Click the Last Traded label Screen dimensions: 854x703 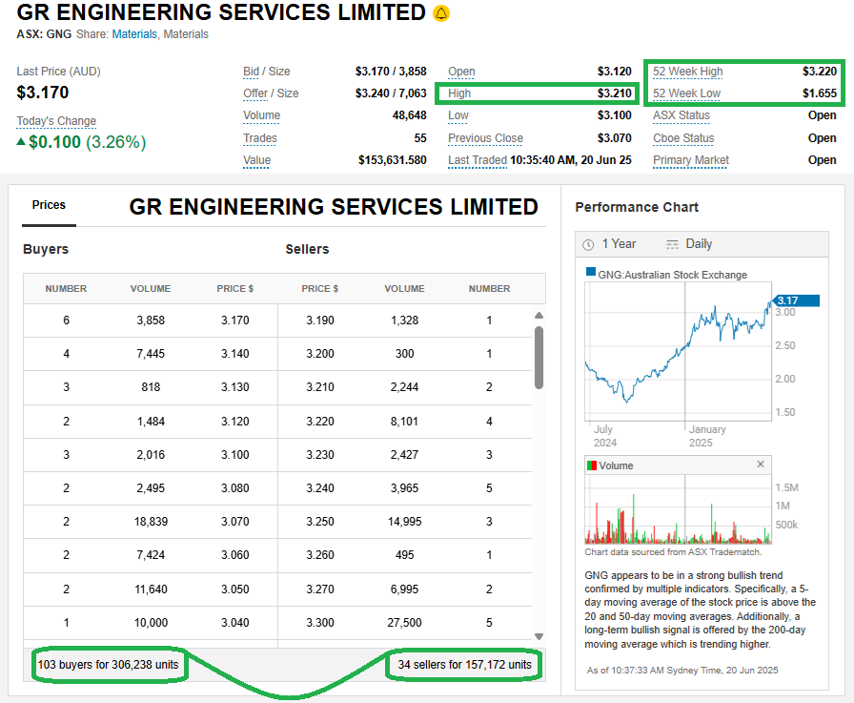[477, 160]
